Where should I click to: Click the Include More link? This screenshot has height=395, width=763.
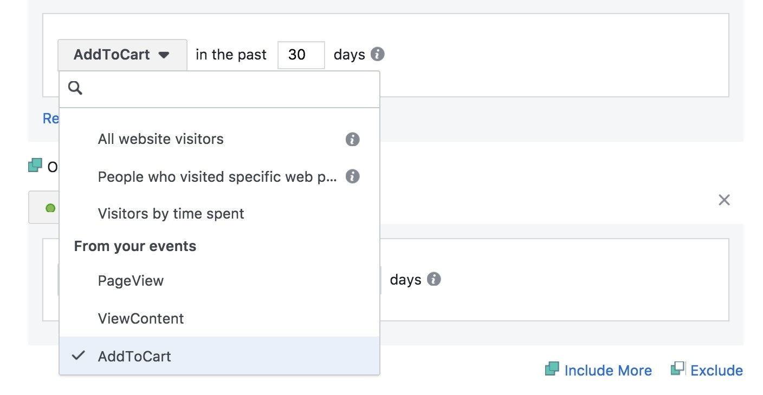[x=607, y=371]
